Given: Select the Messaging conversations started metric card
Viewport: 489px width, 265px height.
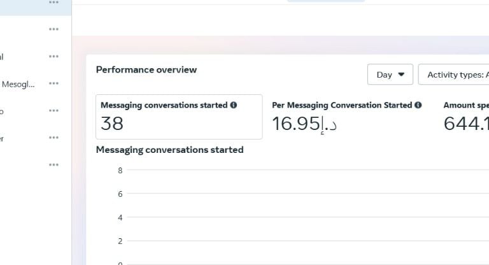Looking at the screenshot, I should [x=178, y=117].
